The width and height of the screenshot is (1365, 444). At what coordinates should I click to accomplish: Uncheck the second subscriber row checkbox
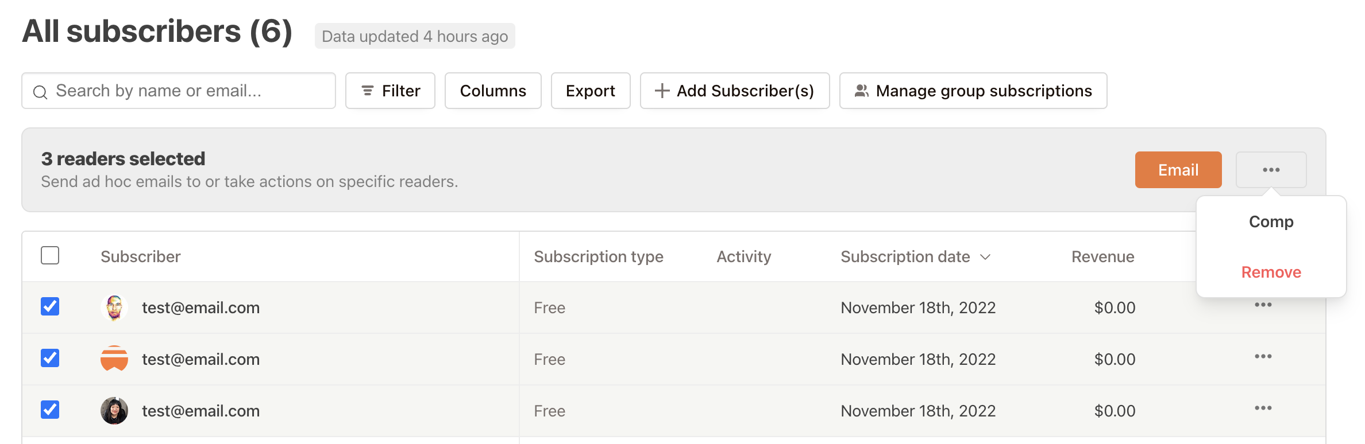point(50,358)
